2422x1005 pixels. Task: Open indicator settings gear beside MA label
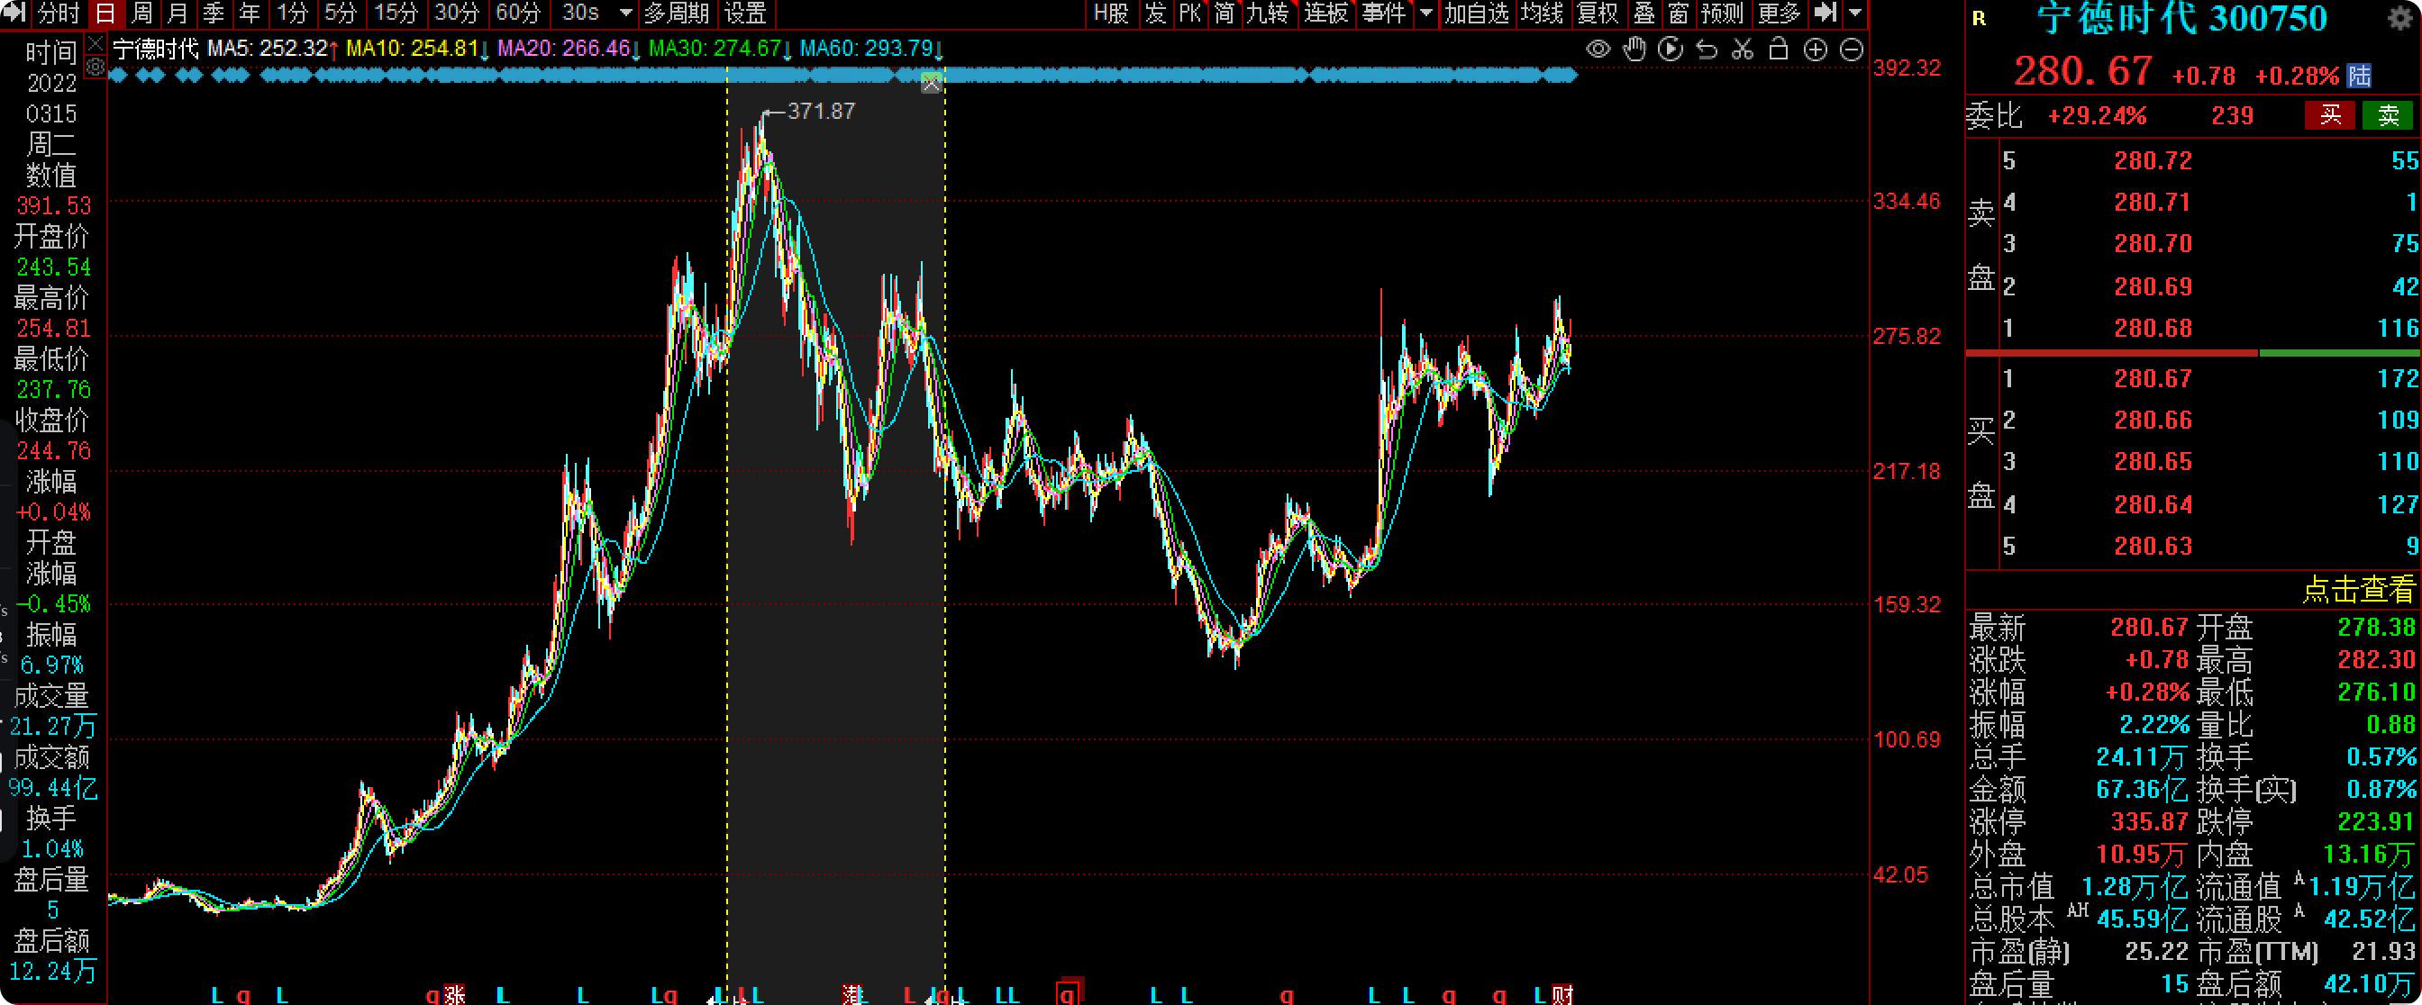click(96, 67)
